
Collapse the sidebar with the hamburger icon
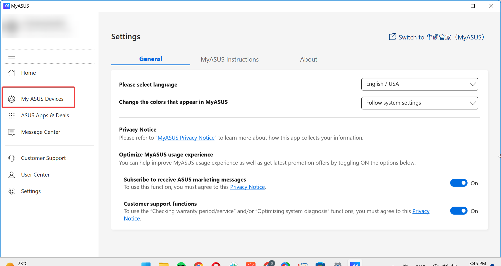coord(12,57)
